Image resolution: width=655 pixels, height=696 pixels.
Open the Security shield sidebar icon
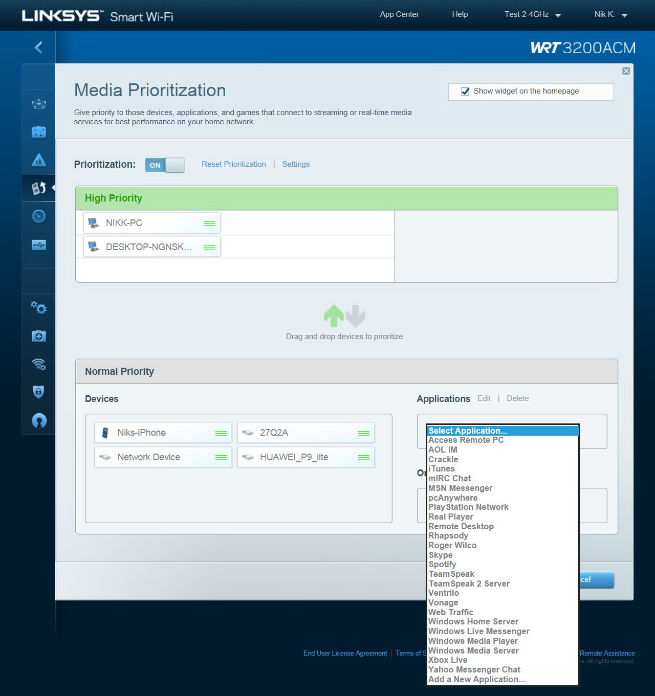39,392
